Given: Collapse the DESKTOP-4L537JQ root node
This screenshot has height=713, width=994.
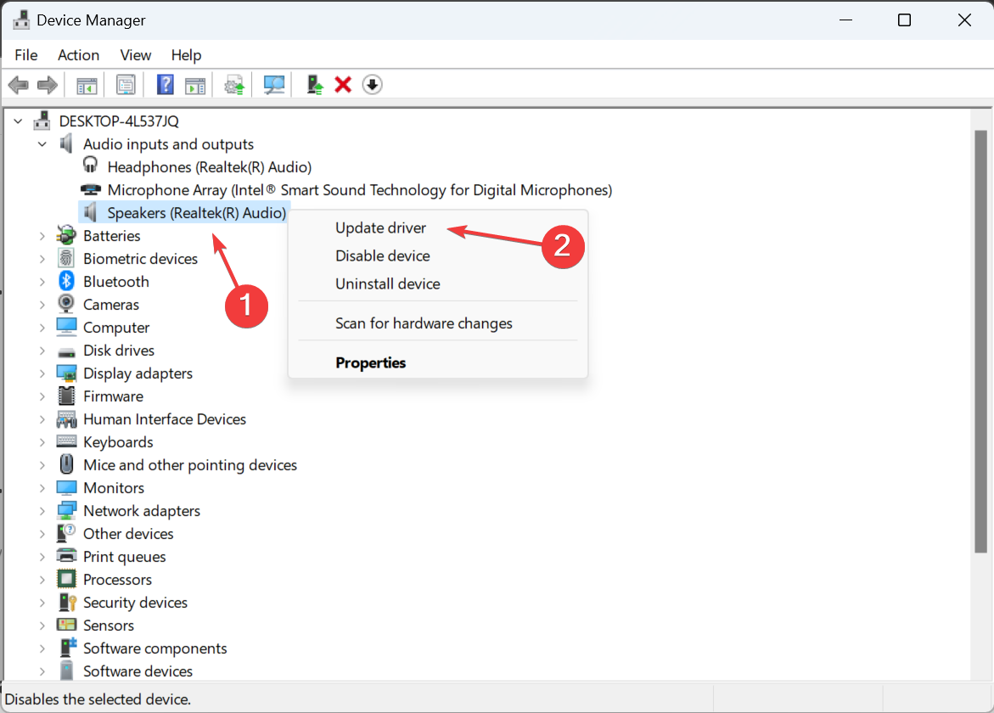Looking at the screenshot, I should [19, 121].
